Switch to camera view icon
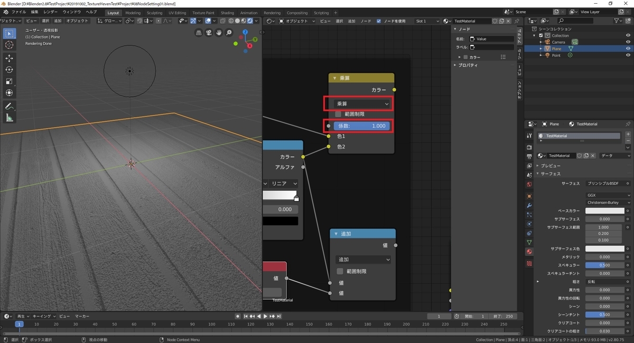634x343 pixels. tap(209, 33)
